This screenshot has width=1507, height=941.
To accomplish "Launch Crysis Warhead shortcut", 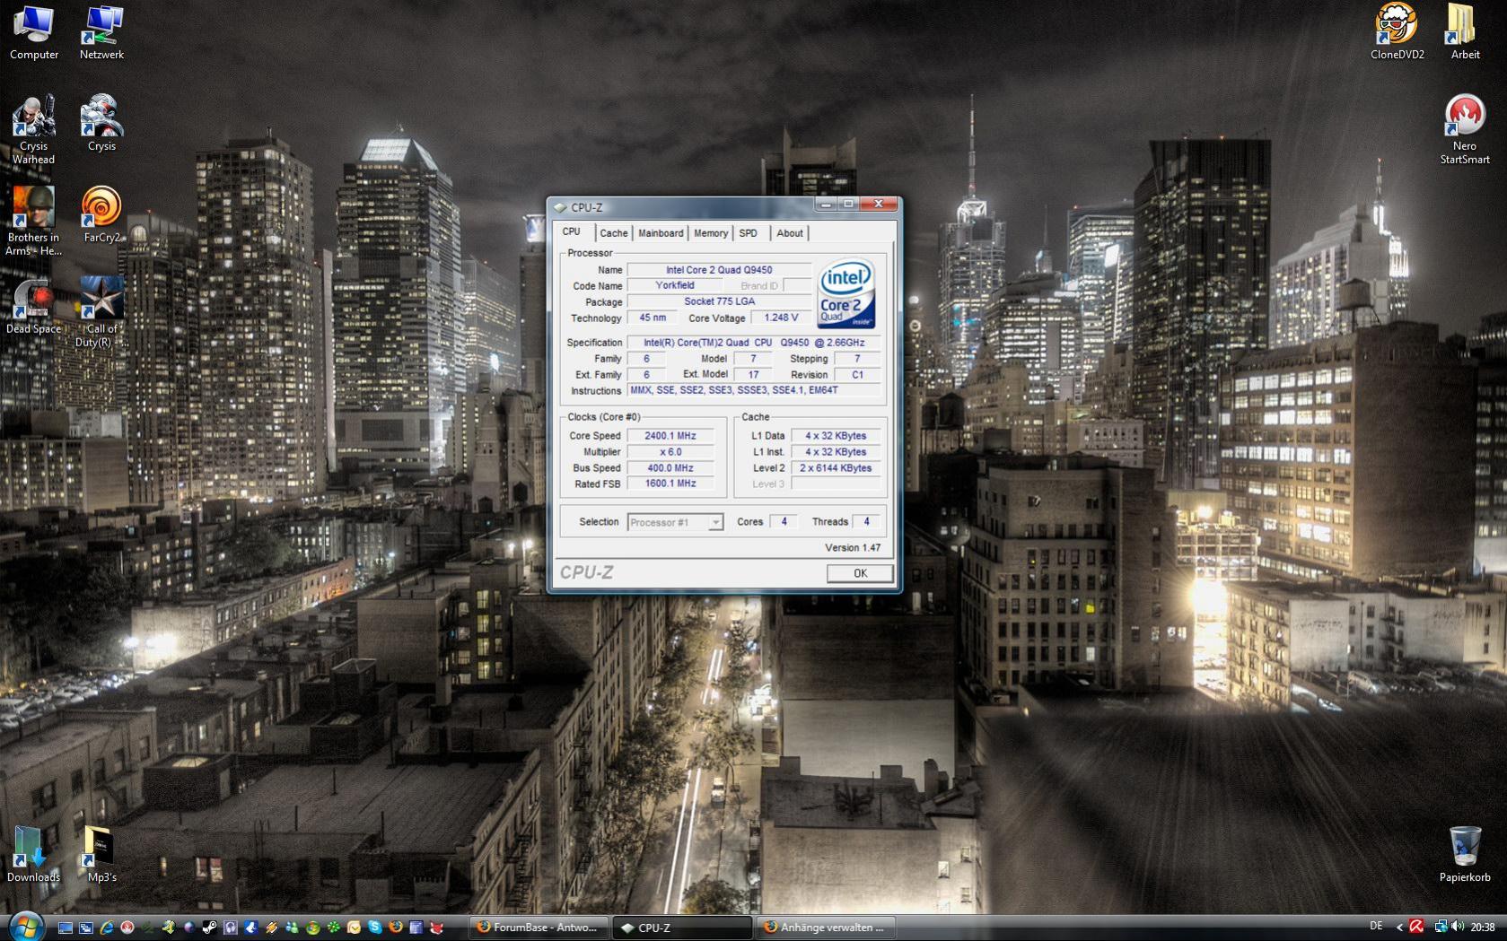I will coord(33,130).
